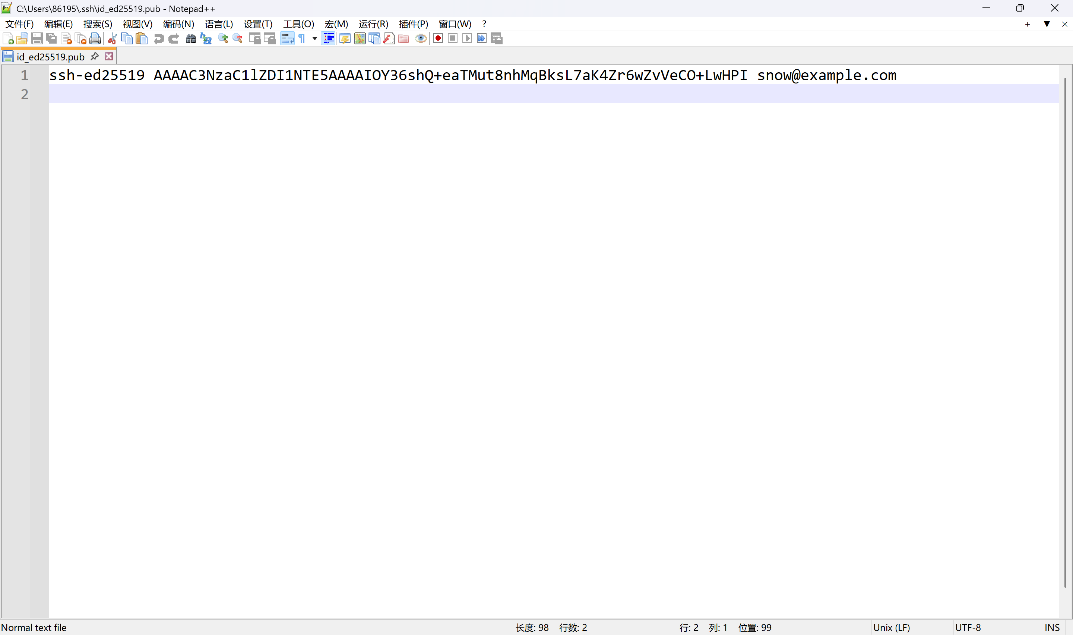Toggle the indent guide button

click(329, 39)
